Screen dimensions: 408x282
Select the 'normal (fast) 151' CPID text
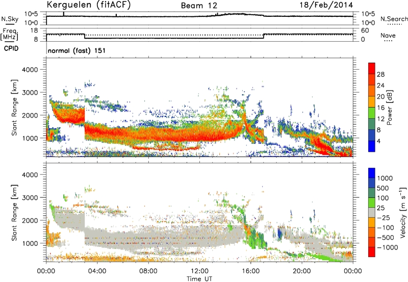[77, 50]
